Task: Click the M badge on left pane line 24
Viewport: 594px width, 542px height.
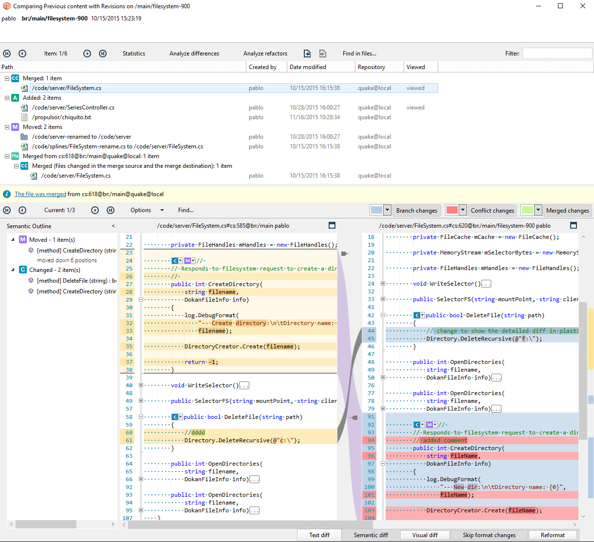Action: [x=188, y=261]
